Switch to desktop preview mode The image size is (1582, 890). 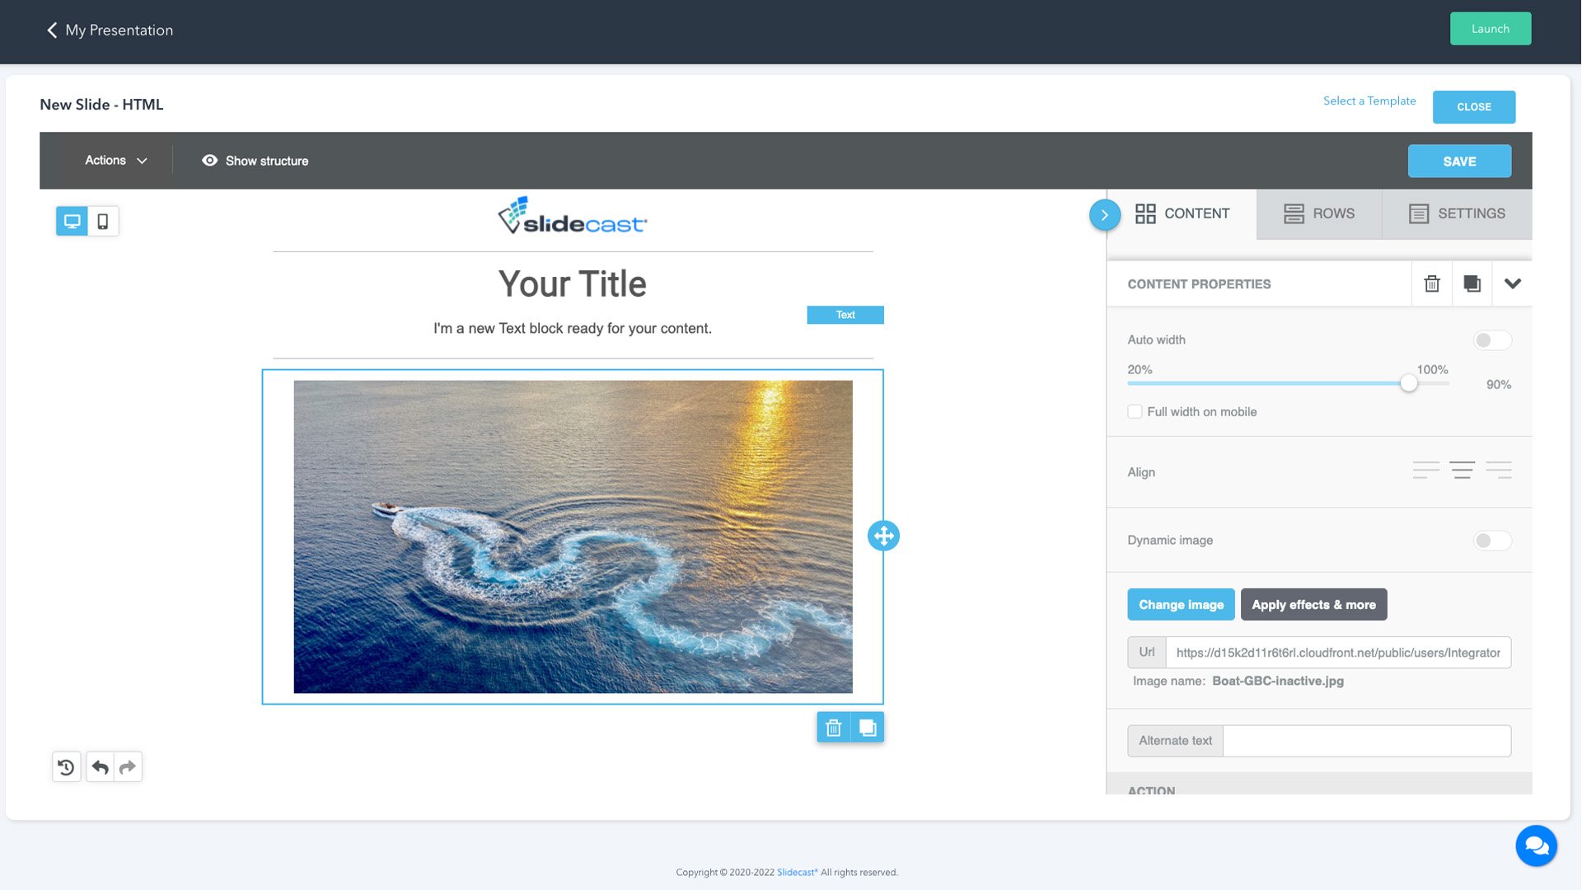72,221
